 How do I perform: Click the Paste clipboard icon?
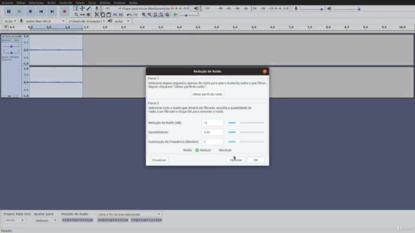[x=109, y=14]
